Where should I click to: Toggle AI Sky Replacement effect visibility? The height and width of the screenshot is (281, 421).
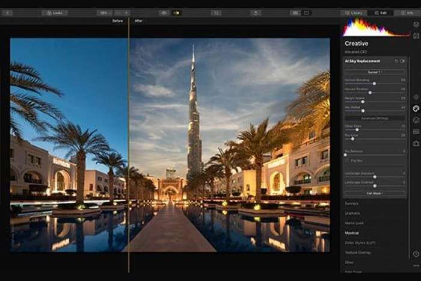point(402,61)
